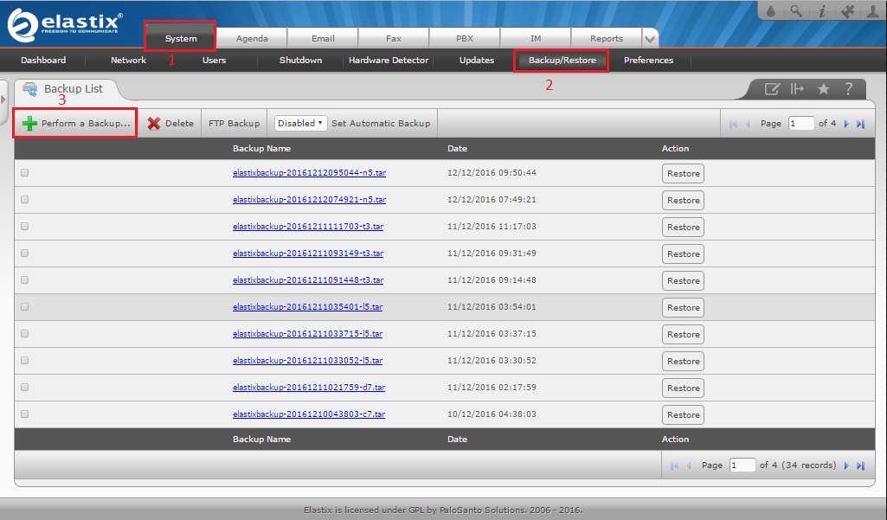Select checkbox for elastixbackup-20161211111703-t3.tar
Image resolution: width=887 pixels, height=520 pixels.
(24, 227)
